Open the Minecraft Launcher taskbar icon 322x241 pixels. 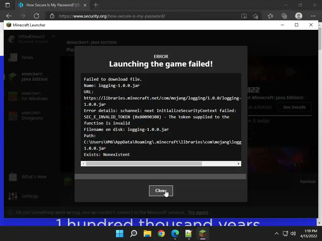pyautogui.click(x=203, y=233)
